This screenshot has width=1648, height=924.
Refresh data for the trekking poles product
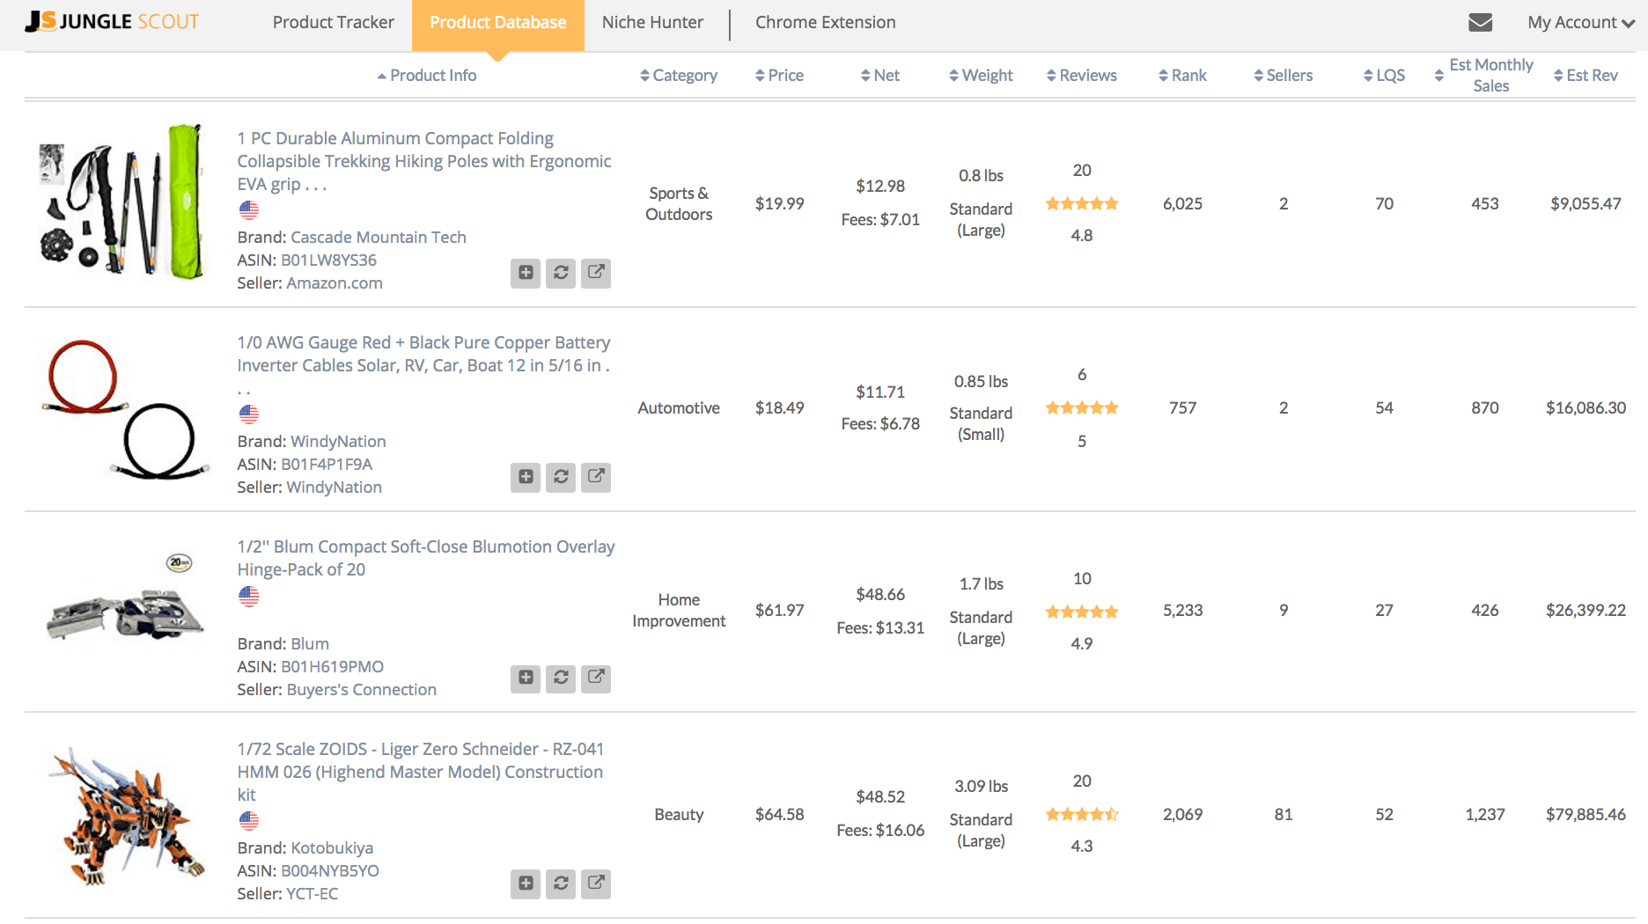(561, 273)
